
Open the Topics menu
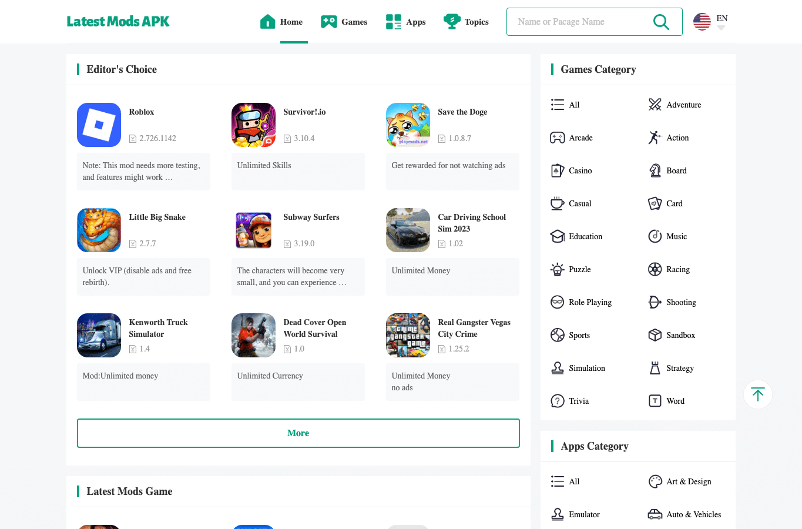point(466,22)
